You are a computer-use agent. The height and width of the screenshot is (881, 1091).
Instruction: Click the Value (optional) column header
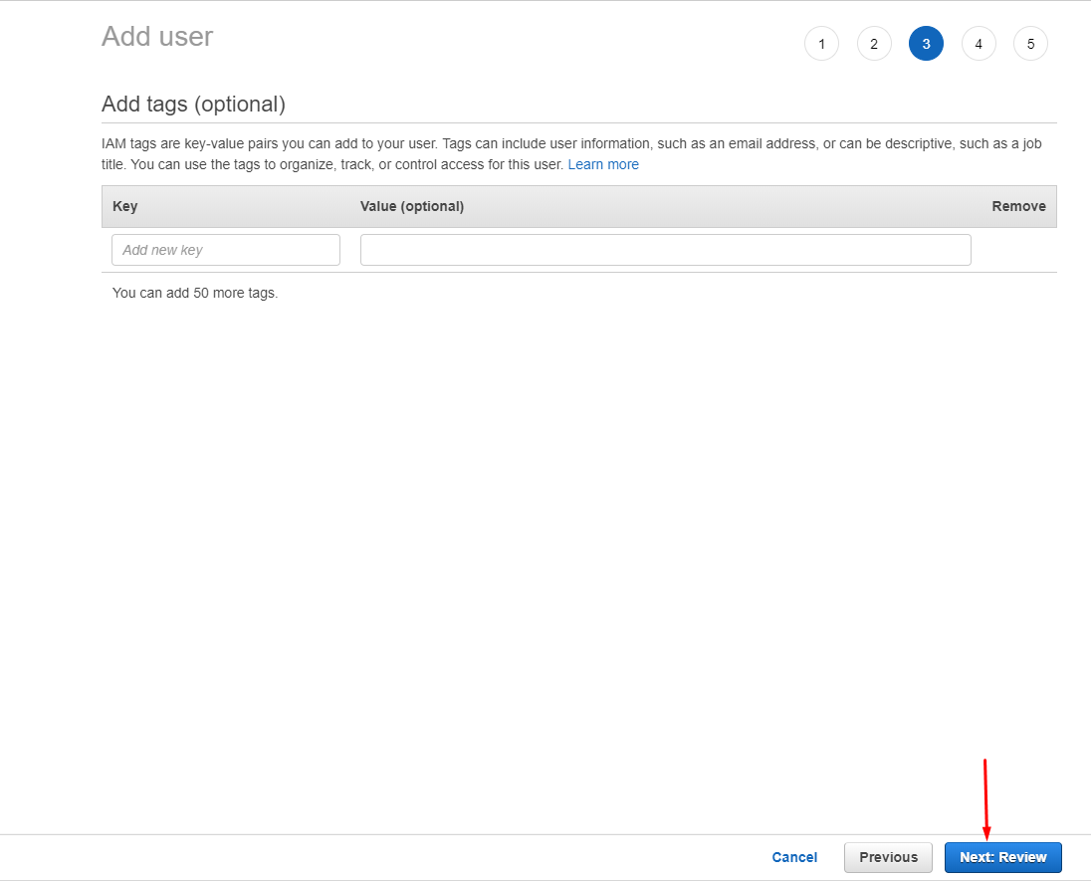tap(412, 206)
